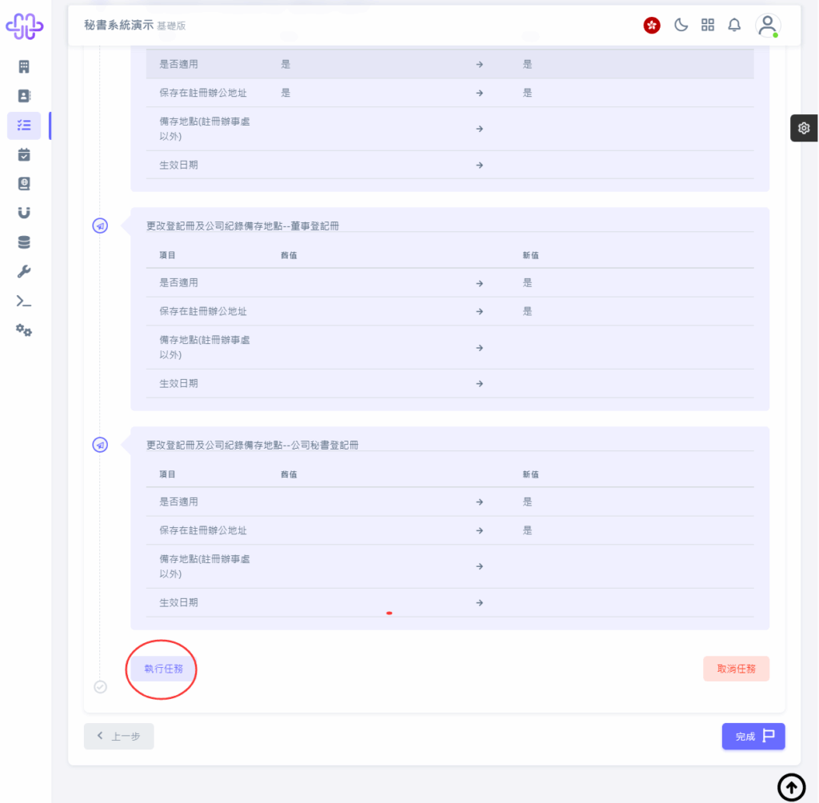The image size is (819, 803).
Task: Click the paper-plane icon beside 董事登記冊 section
Action: (x=100, y=226)
